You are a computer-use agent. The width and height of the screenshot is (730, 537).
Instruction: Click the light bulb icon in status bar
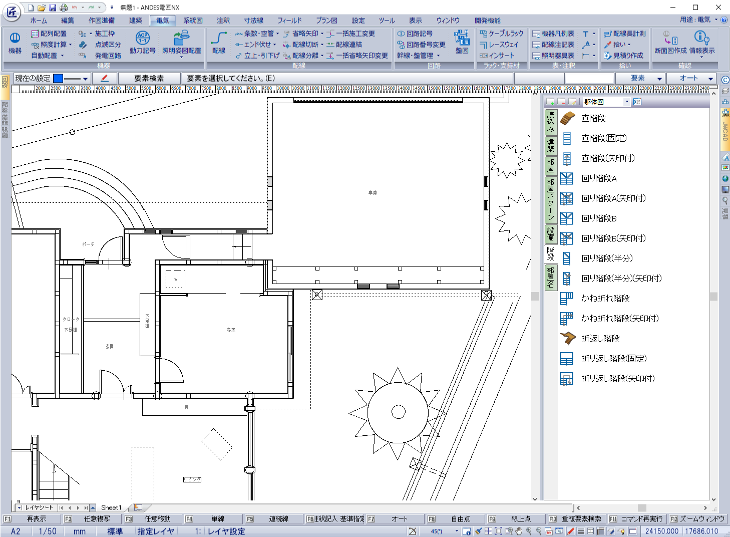point(622,531)
